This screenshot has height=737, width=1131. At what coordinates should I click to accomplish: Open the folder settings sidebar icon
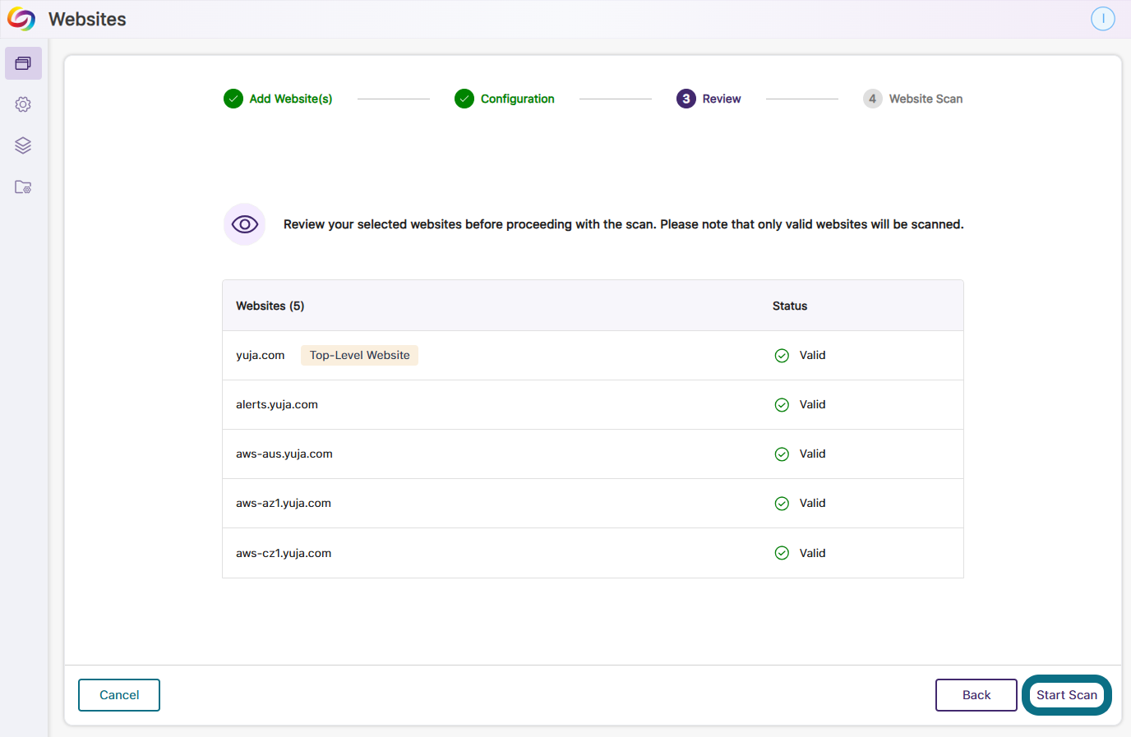23,187
